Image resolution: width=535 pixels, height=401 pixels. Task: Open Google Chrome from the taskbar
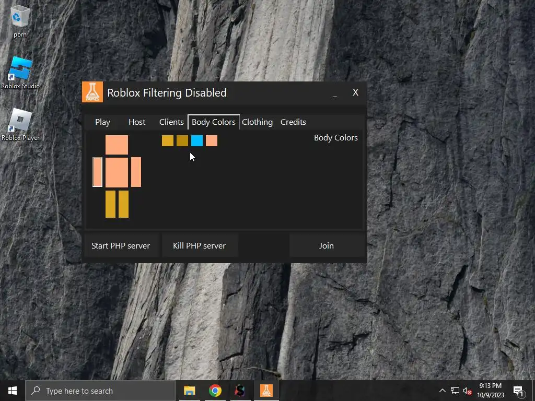coord(215,391)
